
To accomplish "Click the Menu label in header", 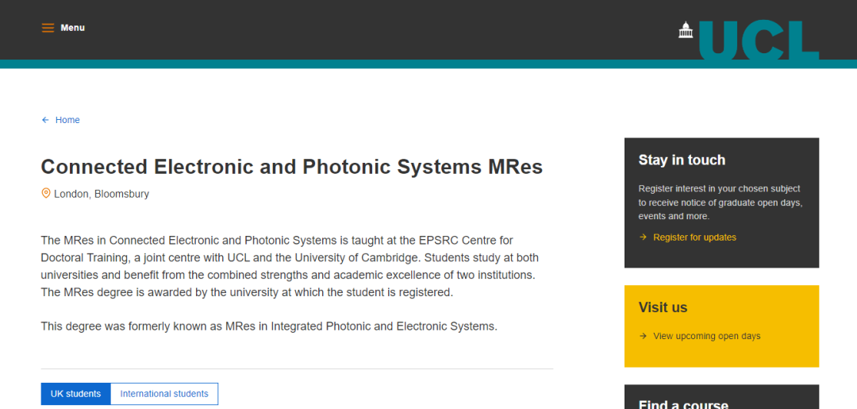I will (x=72, y=28).
